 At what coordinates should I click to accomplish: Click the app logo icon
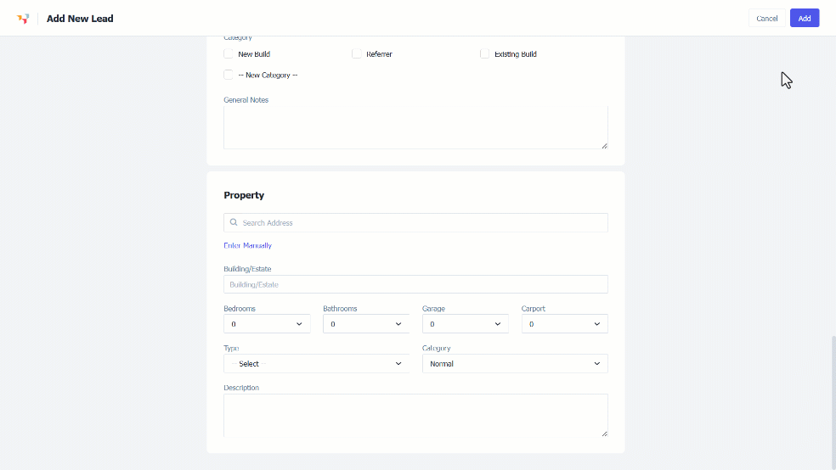tap(23, 19)
